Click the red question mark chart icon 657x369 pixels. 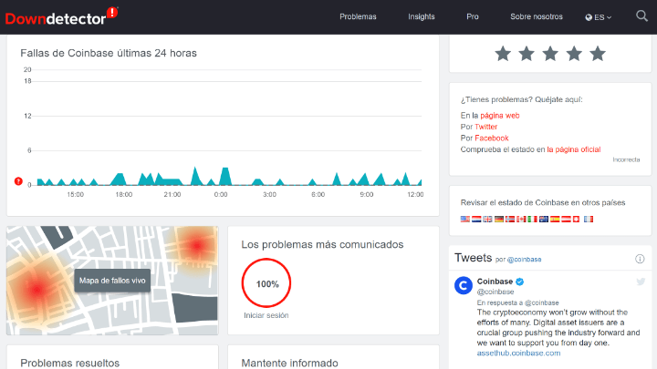(x=18, y=181)
